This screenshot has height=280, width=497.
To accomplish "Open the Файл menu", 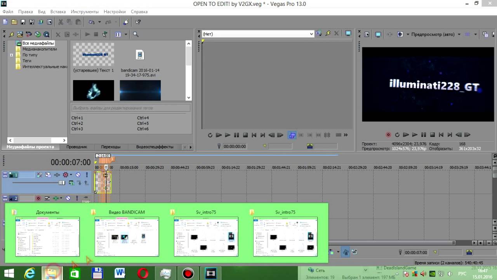I will (x=8, y=12).
